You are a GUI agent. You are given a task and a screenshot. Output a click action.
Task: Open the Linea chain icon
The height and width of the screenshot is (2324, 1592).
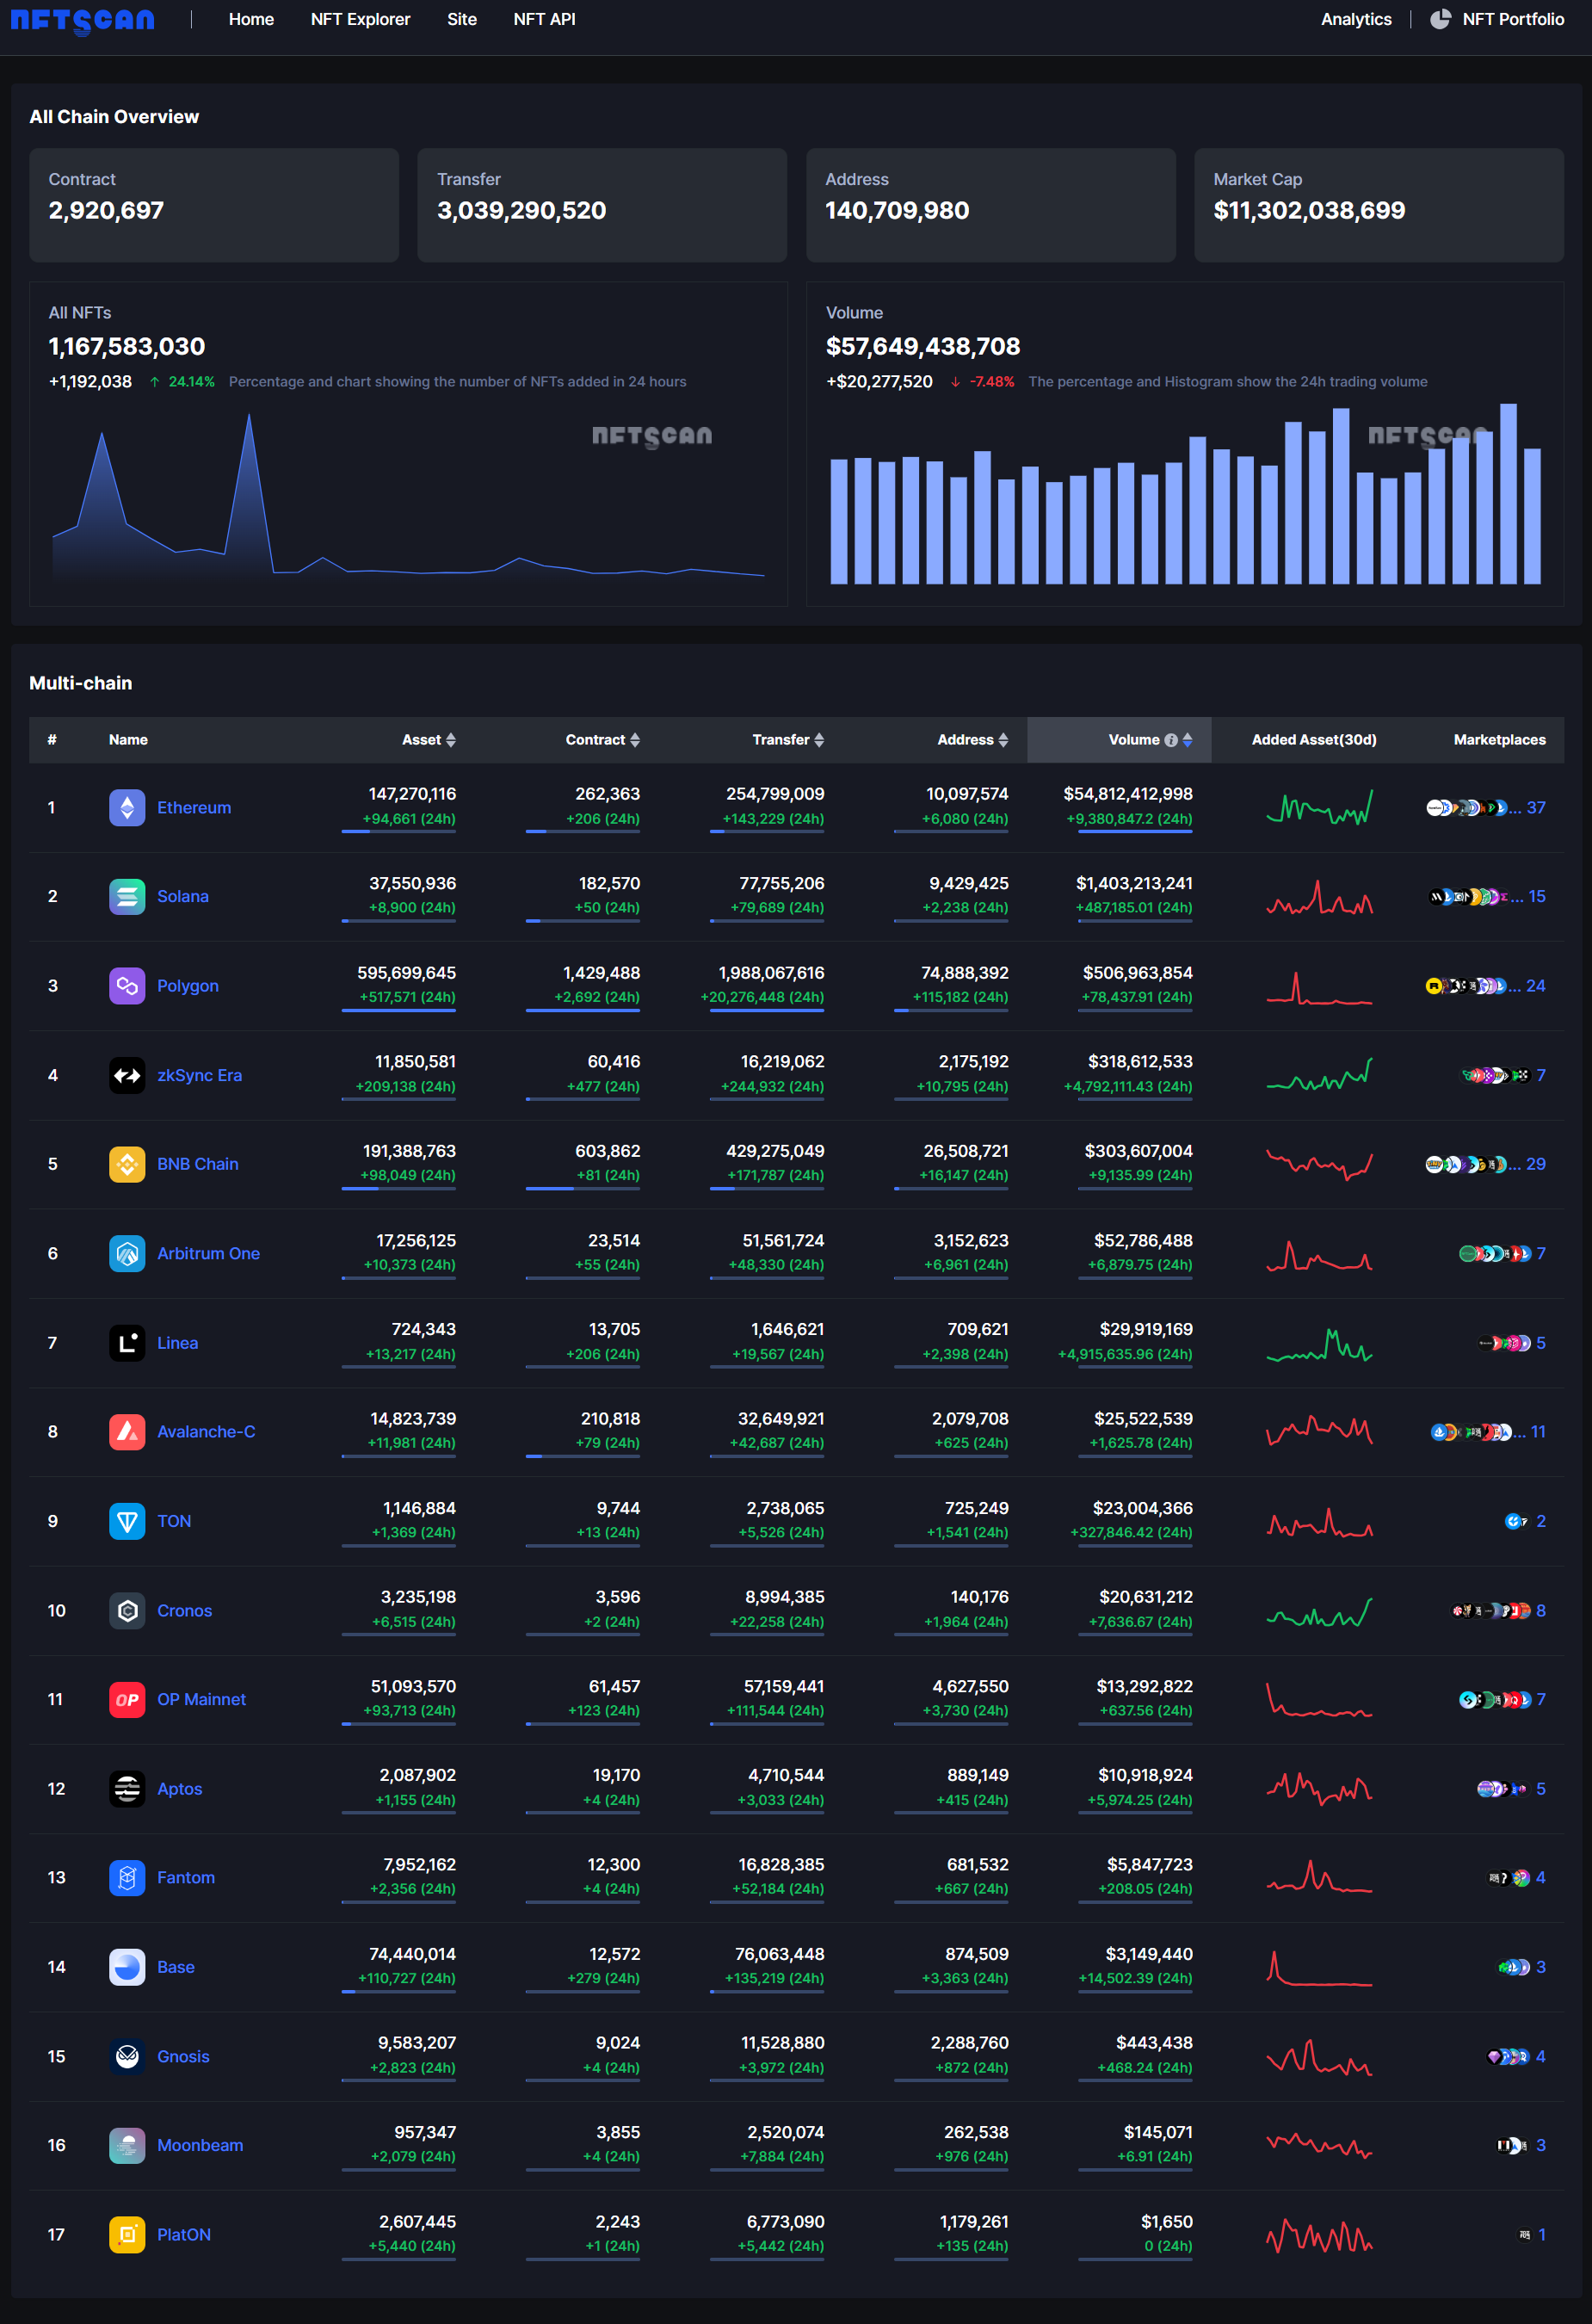coord(127,1343)
